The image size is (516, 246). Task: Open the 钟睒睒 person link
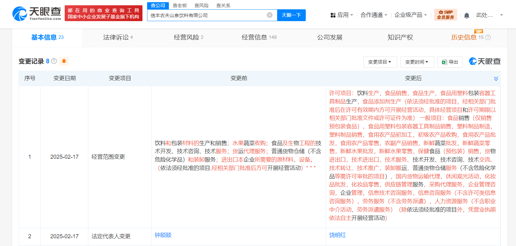(x=163, y=235)
